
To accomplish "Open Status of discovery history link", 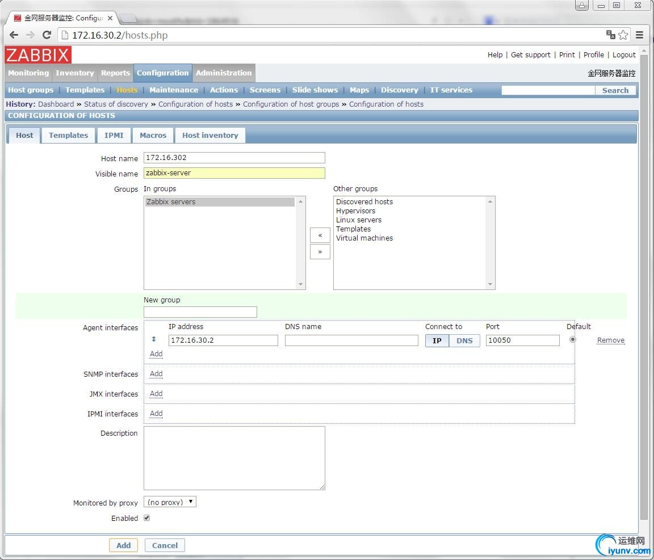I will (x=116, y=104).
